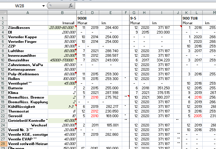This screenshot has height=149, width=216.
Task: Select the 'Bremsflüss. Kupplung' cell
Action: [28, 102]
